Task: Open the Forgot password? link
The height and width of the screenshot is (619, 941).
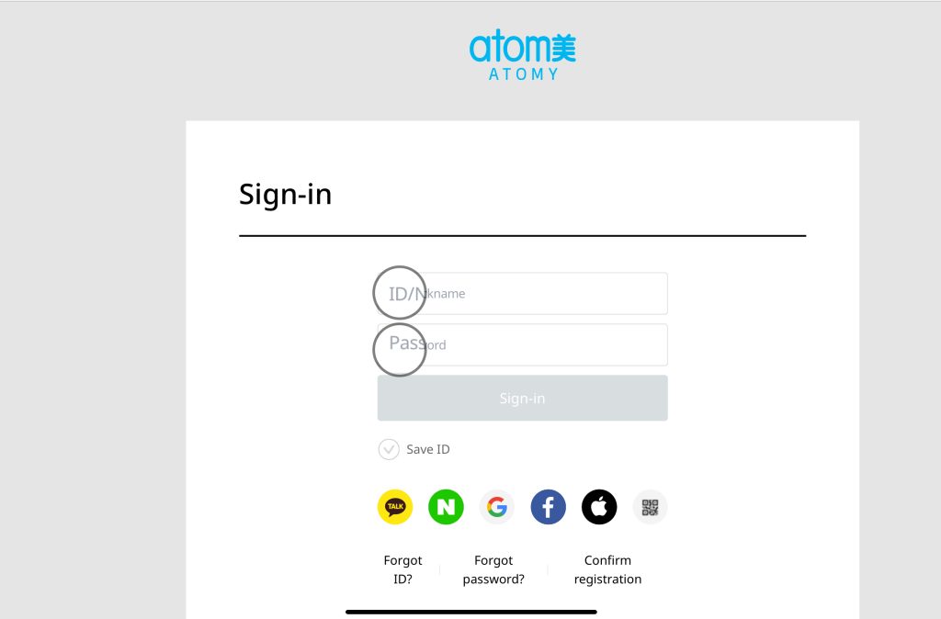Action: coord(493,569)
